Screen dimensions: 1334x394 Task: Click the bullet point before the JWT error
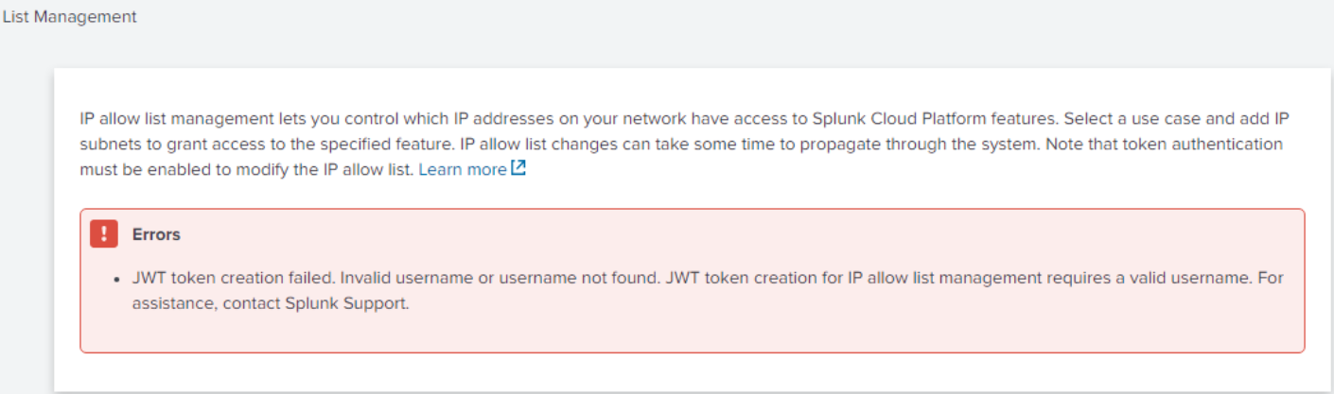point(115,281)
